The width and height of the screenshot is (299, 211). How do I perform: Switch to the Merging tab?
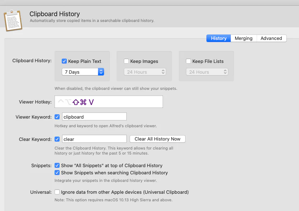[x=243, y=38]
